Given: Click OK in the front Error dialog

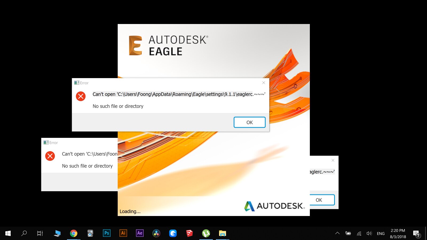Looking at the screenshot, I should (250, 122).
